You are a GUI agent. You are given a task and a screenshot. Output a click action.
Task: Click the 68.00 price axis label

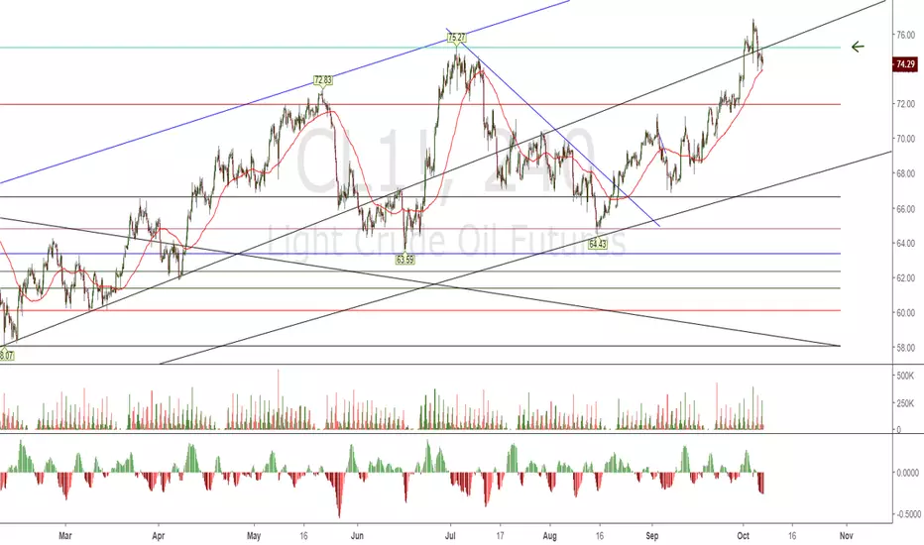905,173
